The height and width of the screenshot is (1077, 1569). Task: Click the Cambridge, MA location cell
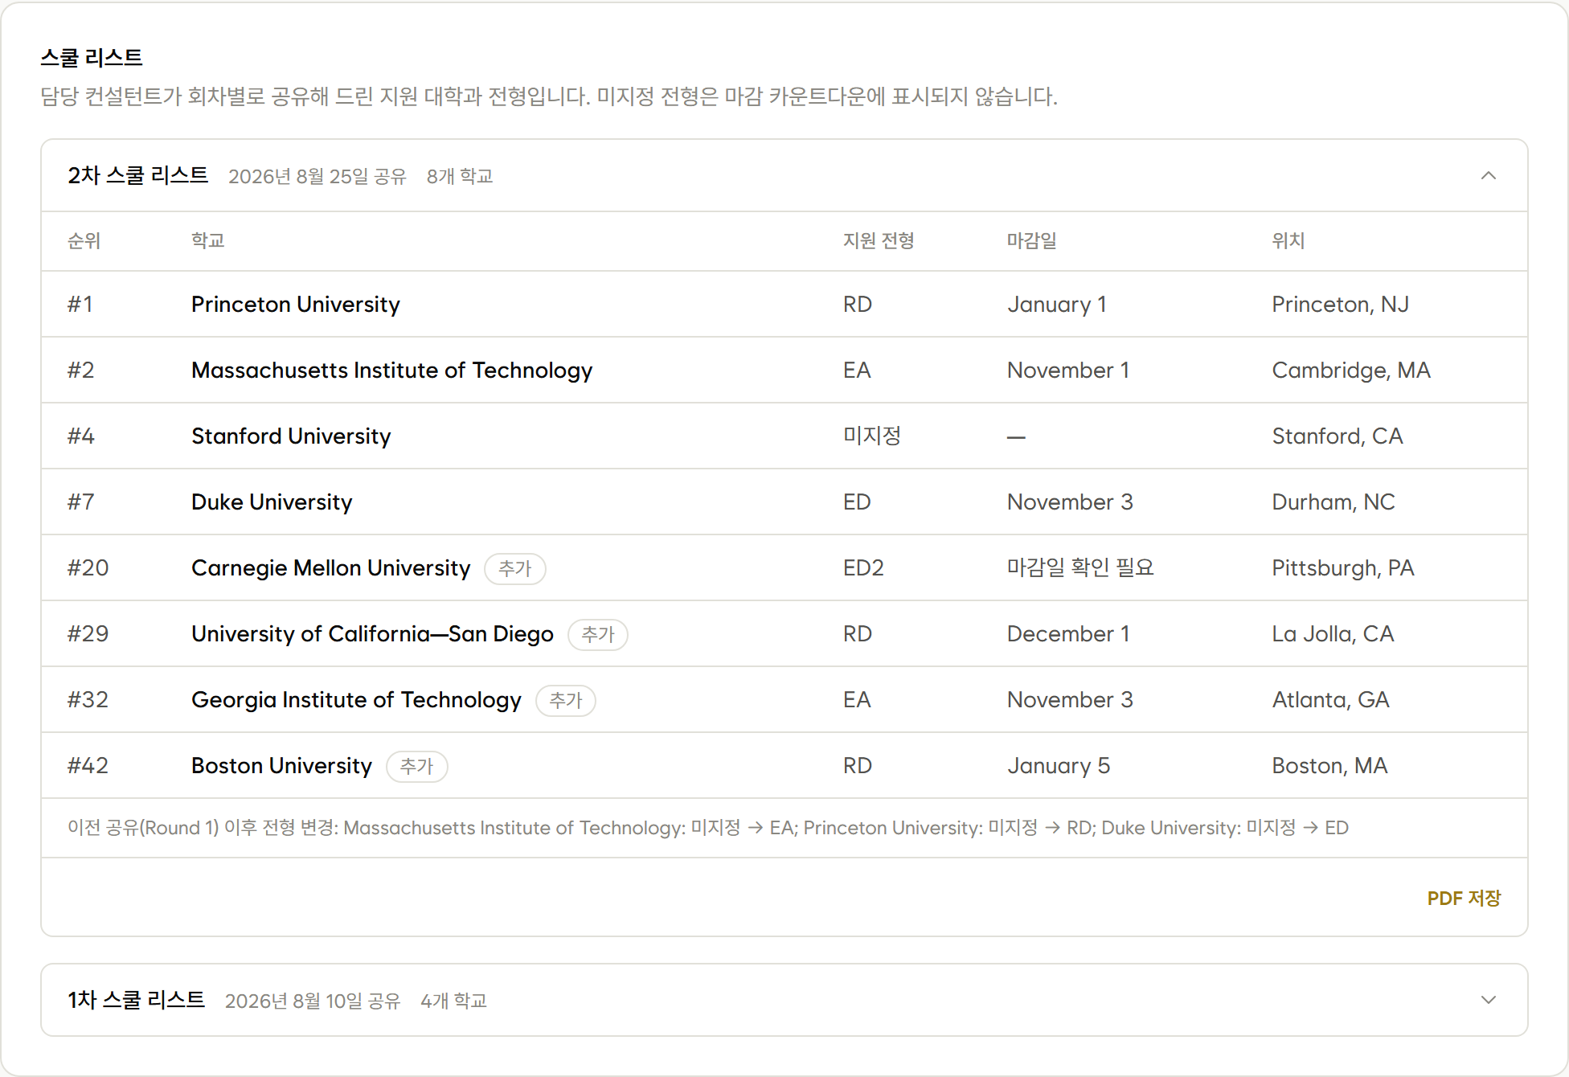(1351, 371)
